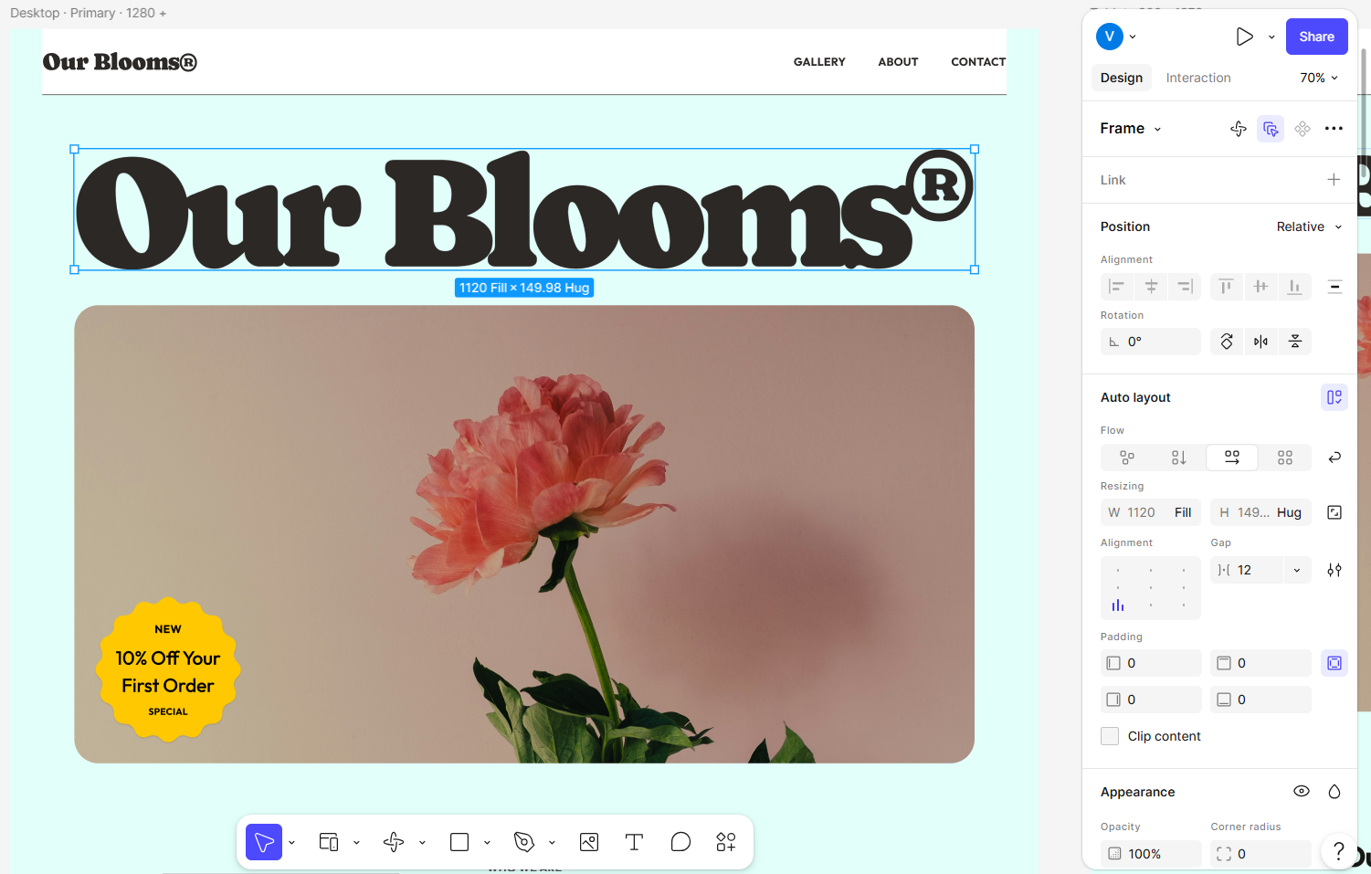
Task: Click the Preview play button
Action: [1244, 37]
